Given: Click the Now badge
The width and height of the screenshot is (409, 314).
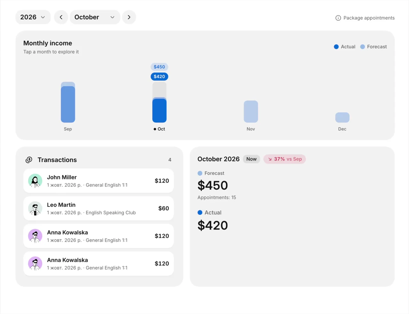Looking at the screenshot, I should coord(251,159).
